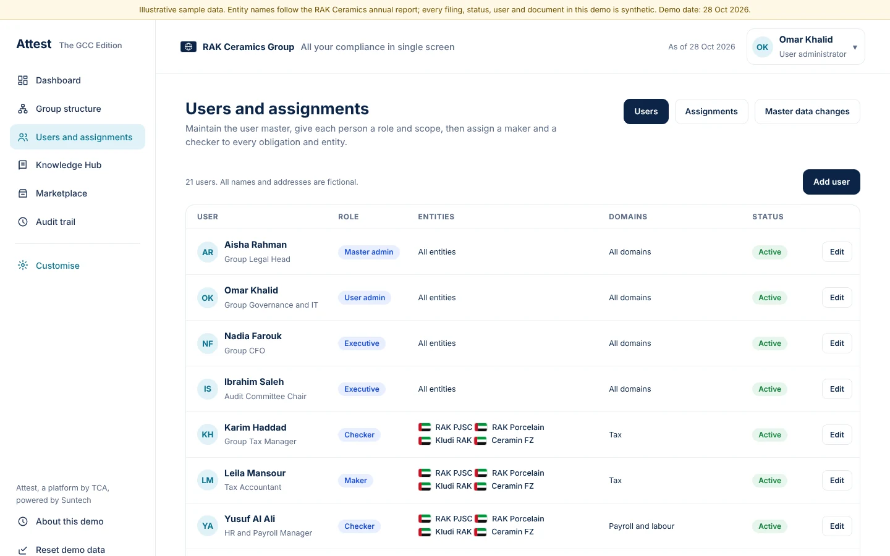Edit the Omar Khalid user row
Viewport: 890px width, 556px height.
pos(837,298)
